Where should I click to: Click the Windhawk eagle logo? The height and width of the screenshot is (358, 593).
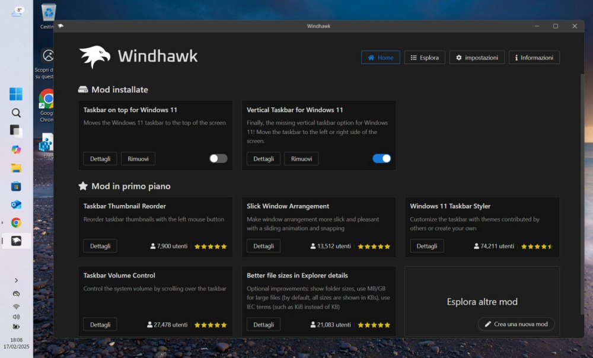click(x=94, y=57)
